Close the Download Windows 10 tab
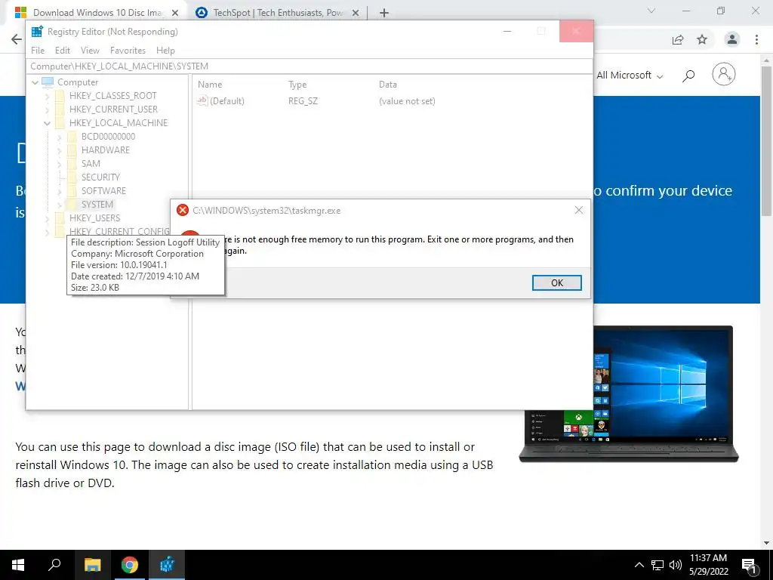 point(175,13)
